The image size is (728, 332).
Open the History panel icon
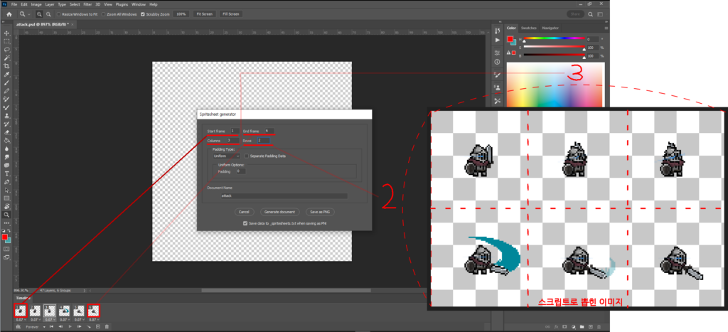[497, 31]
